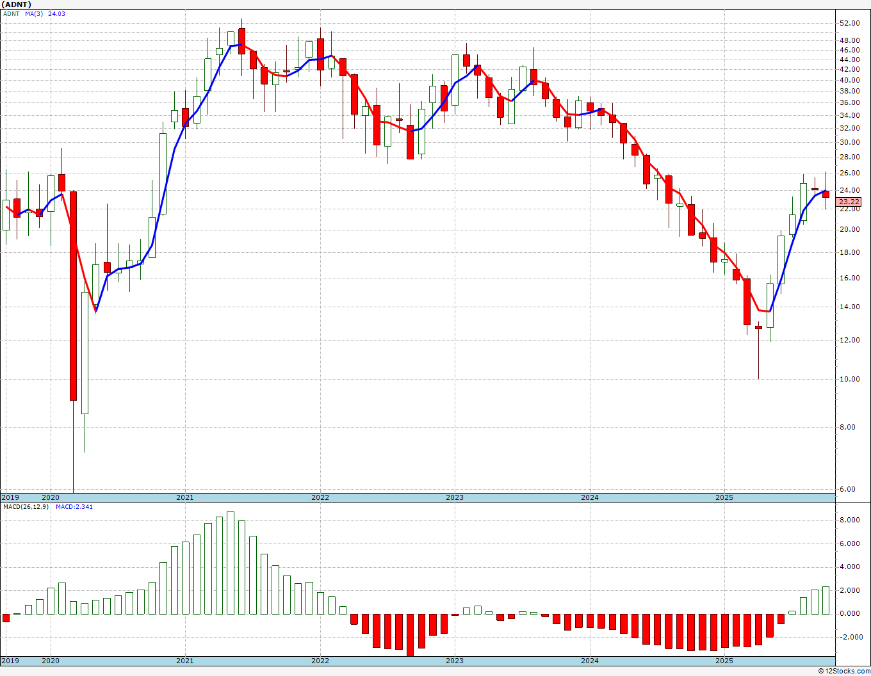Screen dimensions: 871x676
Task: Click the 46.00 price axis label
Action: tap(849, 50)
